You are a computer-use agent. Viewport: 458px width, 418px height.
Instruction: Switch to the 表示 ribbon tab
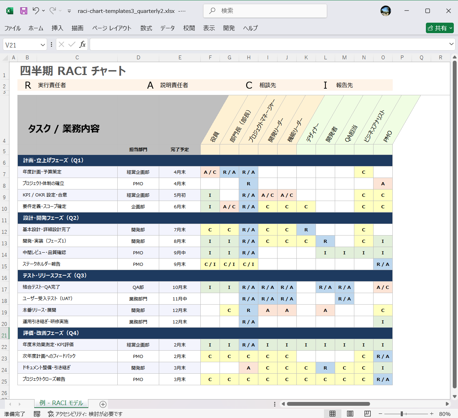pyautogui.click(x=209, y=28)
